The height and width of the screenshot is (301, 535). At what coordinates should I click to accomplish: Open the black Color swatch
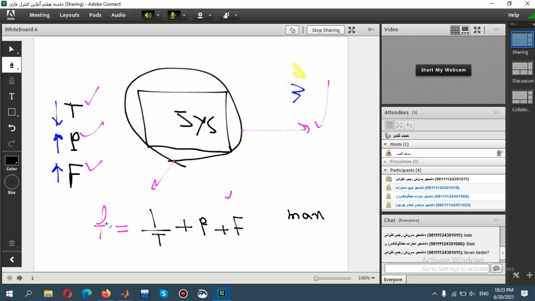pyautogui.click(x=12, y=161)
